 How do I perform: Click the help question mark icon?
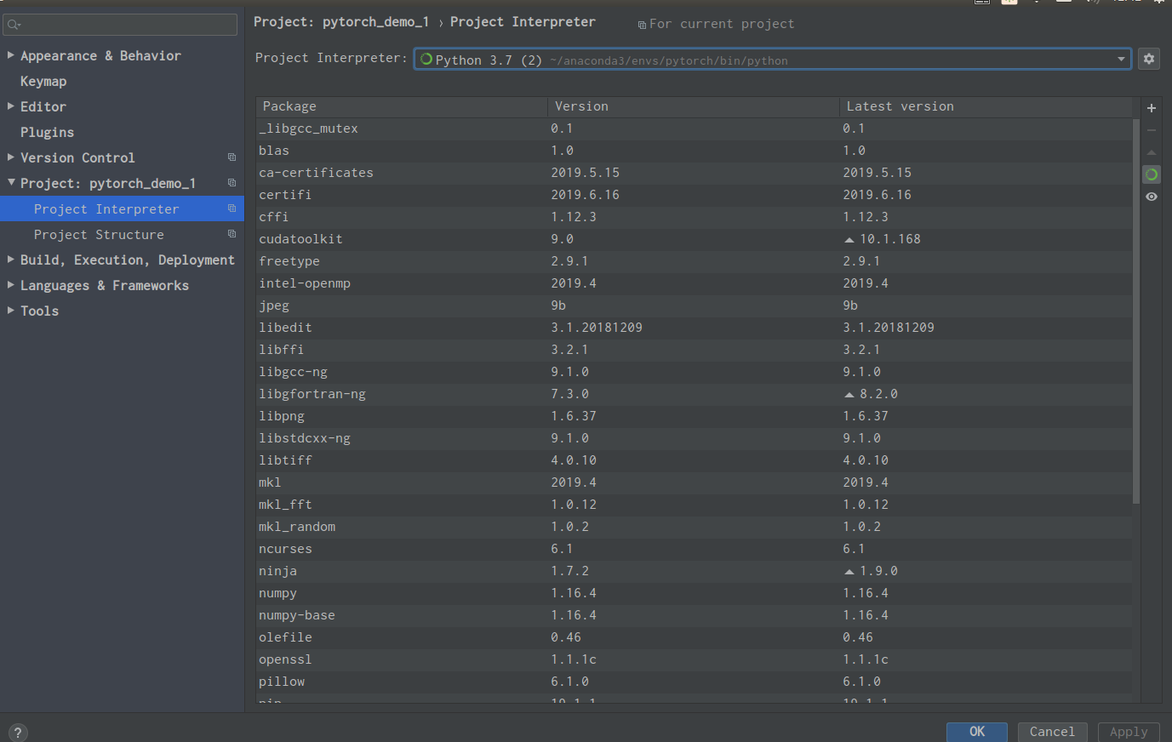pyautogui.click(x=17, y=732)
